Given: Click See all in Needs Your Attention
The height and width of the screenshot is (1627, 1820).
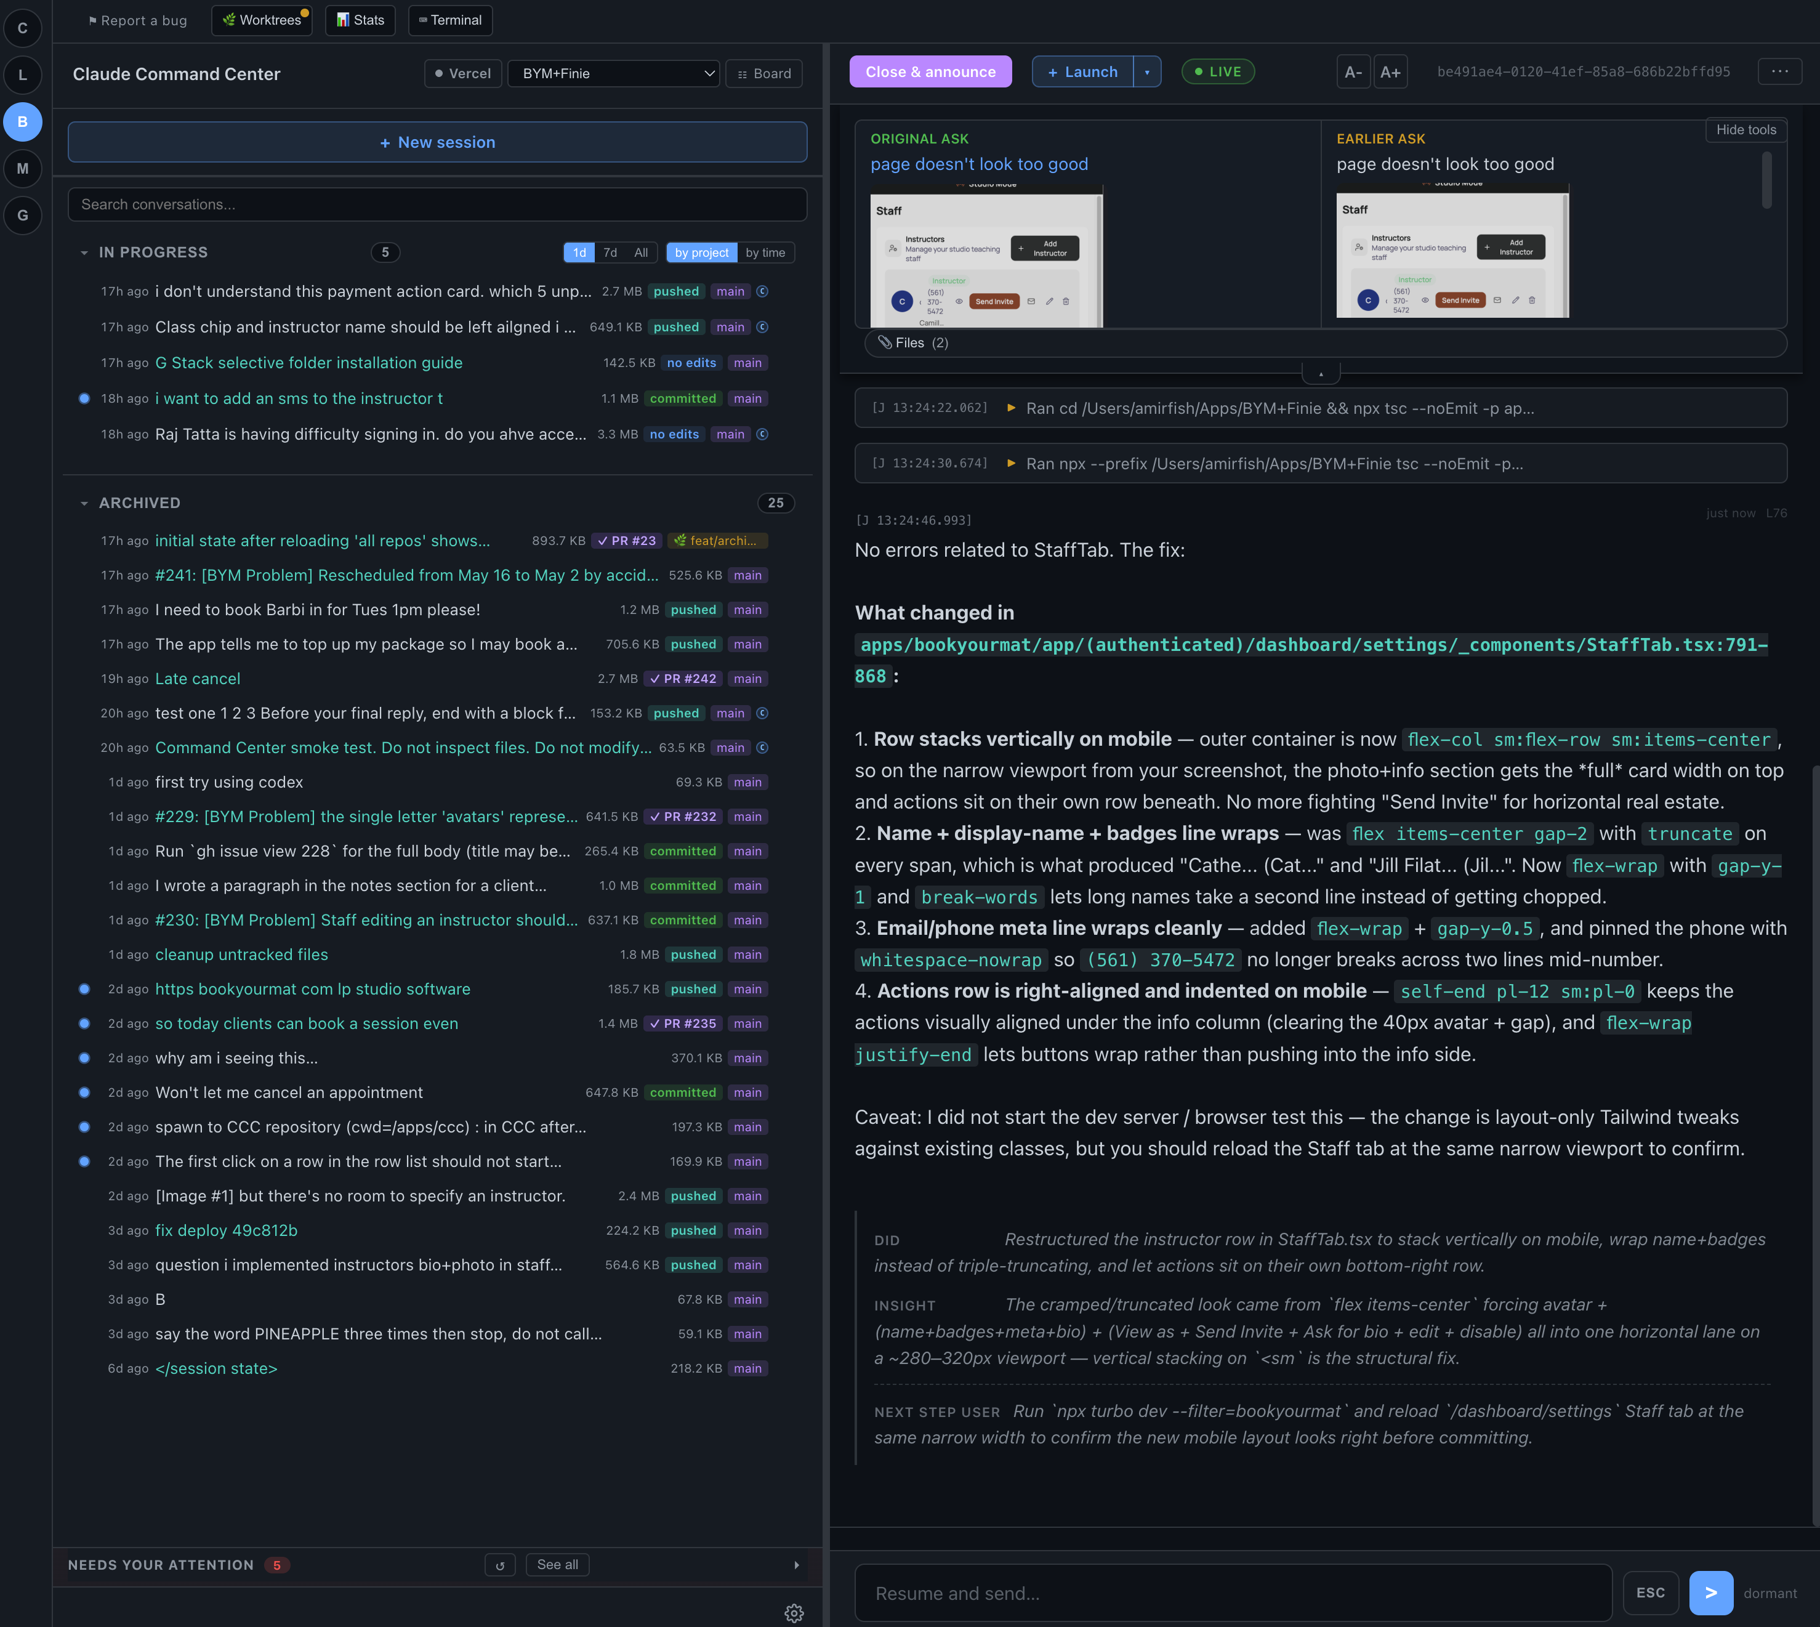Looking at the screenshot, I should point(557,1564).
